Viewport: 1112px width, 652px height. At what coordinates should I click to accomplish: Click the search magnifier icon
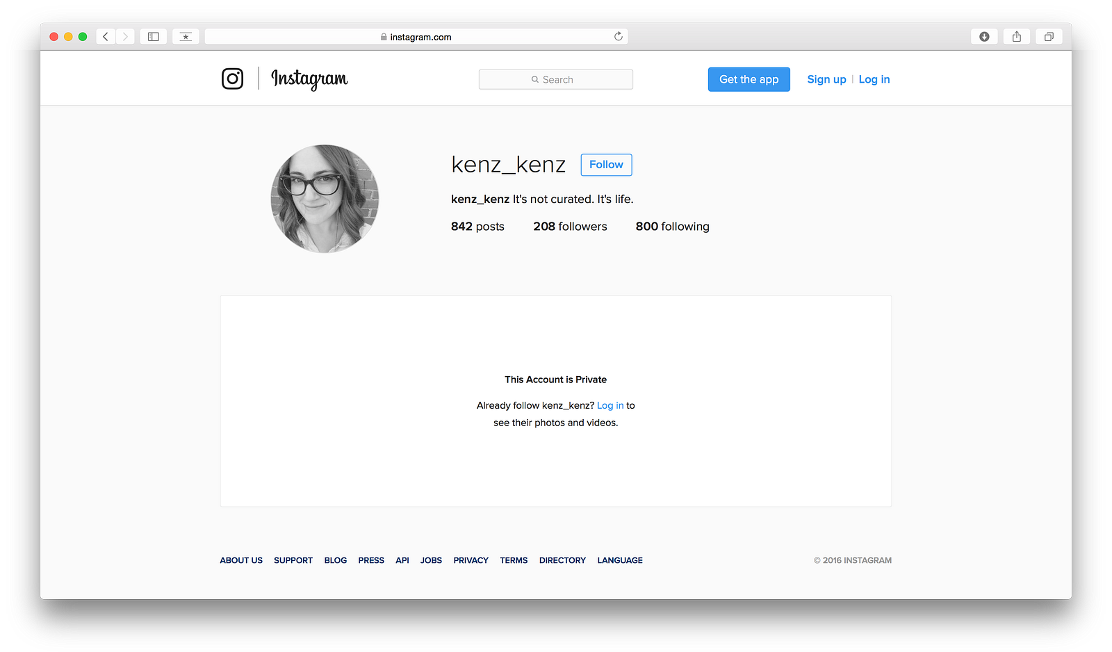[x=535, y=79]
